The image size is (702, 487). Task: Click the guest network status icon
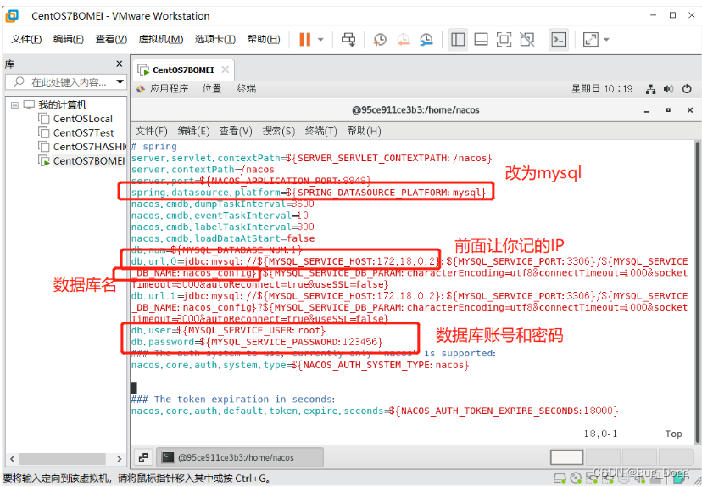point(651,89)
